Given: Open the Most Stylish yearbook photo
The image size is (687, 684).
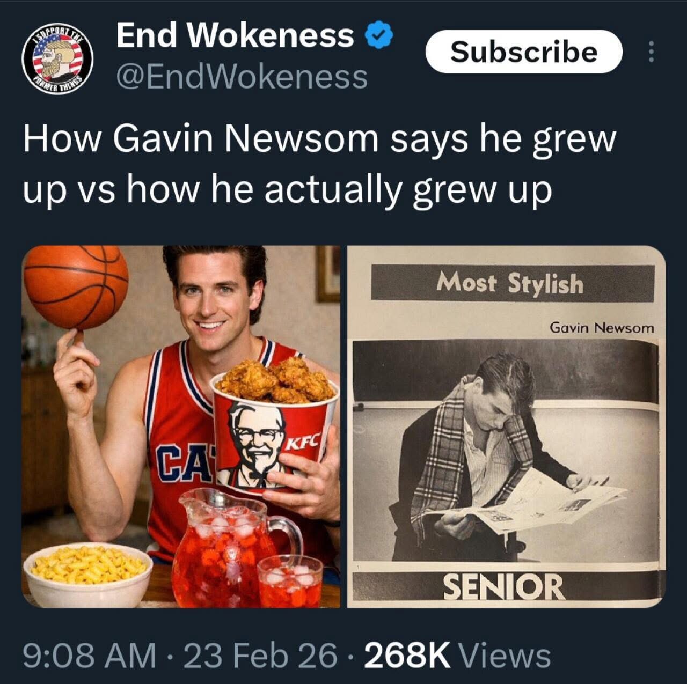Looking at the screenshot, I should 506,426.
